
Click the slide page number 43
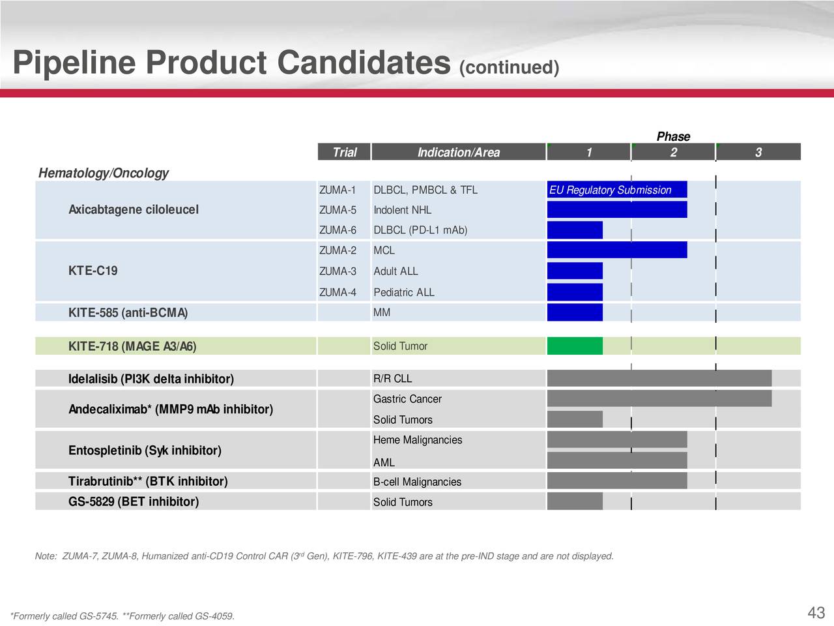(816, 613)
